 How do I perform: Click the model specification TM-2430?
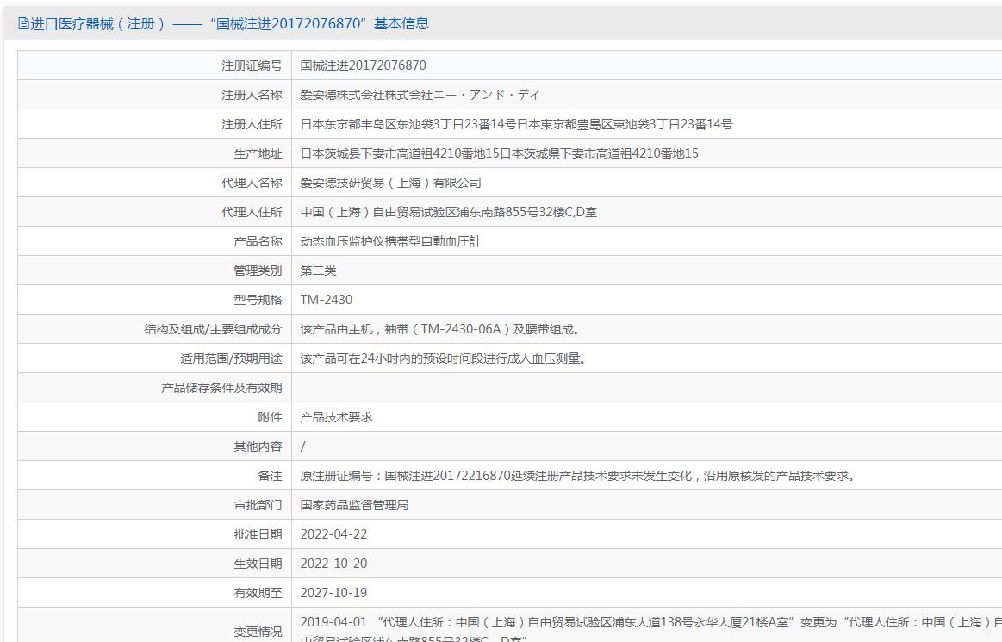click(x=326, y=300)
